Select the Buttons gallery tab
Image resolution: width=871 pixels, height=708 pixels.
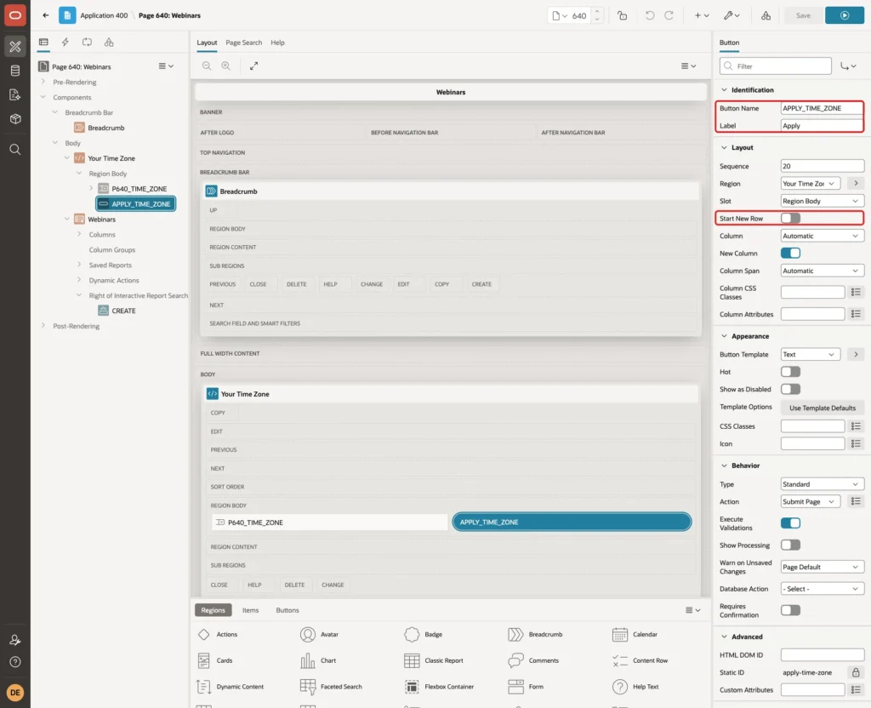click(x=287, y=610)
